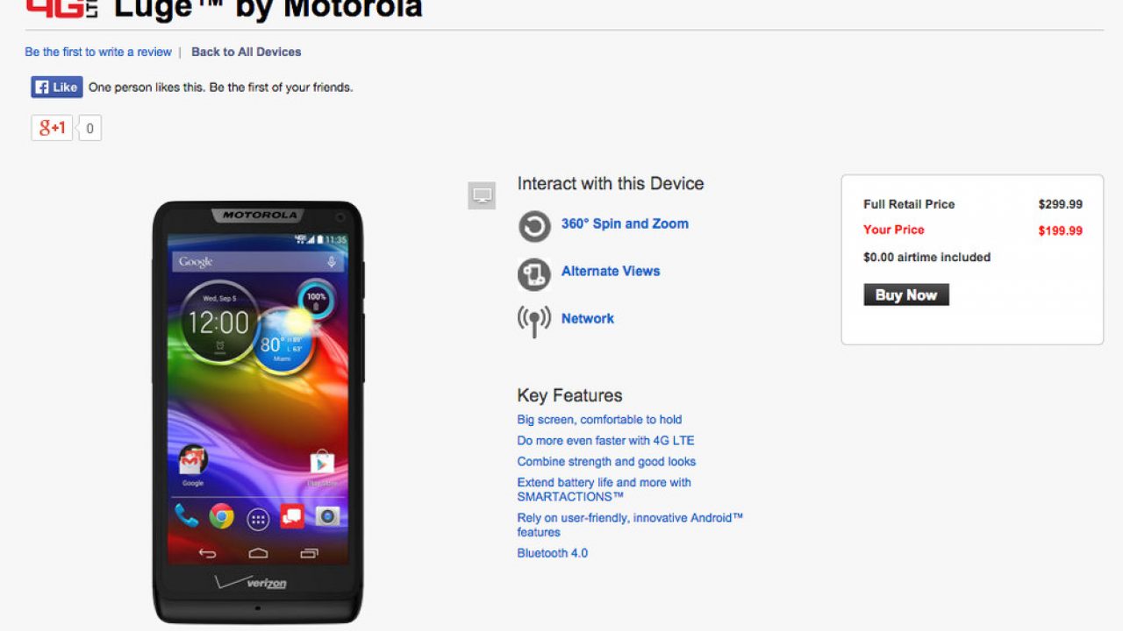Click the monitor icon beside Interact heading
This screenshot has width=1123, height=631.
[x=482, y=195]
